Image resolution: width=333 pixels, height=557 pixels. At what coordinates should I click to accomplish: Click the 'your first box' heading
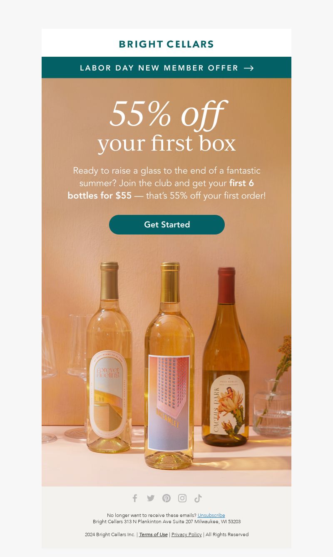click(x=166, y=143)
